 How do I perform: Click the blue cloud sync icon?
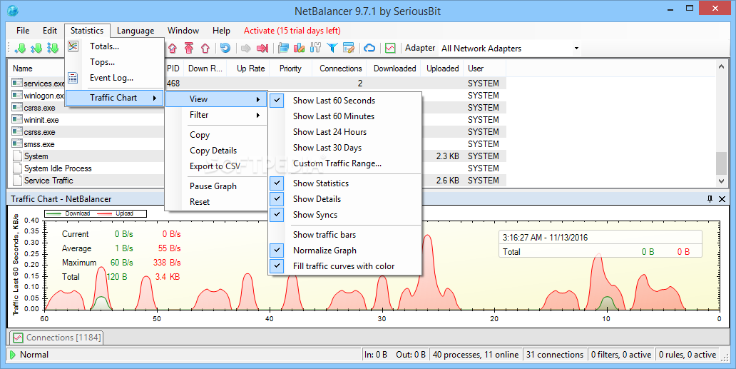(370, 48)
